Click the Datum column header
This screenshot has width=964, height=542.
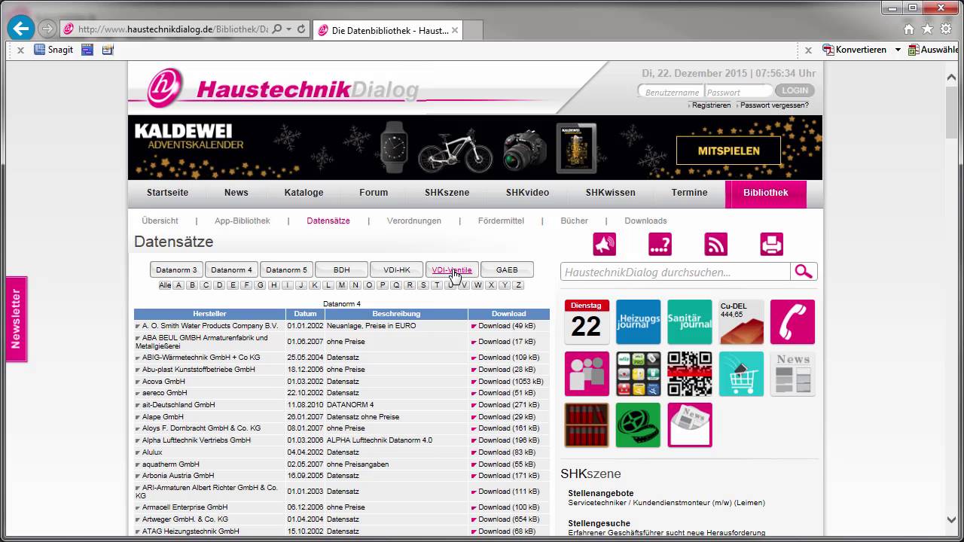click(x=305, y=314)
